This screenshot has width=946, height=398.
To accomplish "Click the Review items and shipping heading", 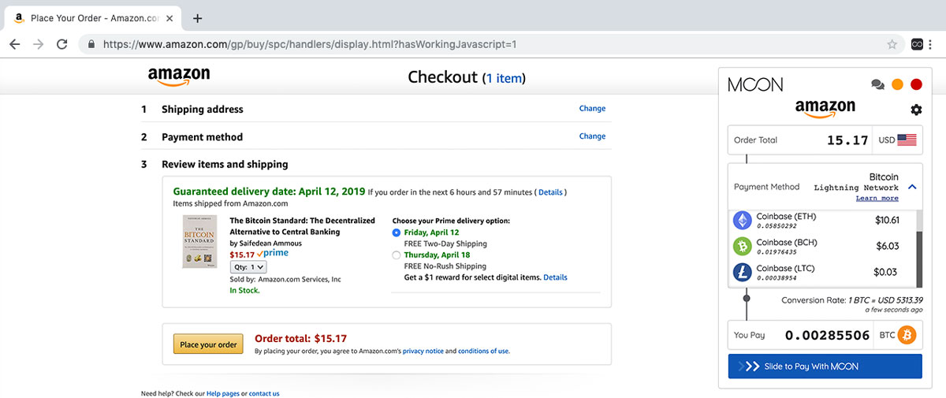I will (225, 165).
